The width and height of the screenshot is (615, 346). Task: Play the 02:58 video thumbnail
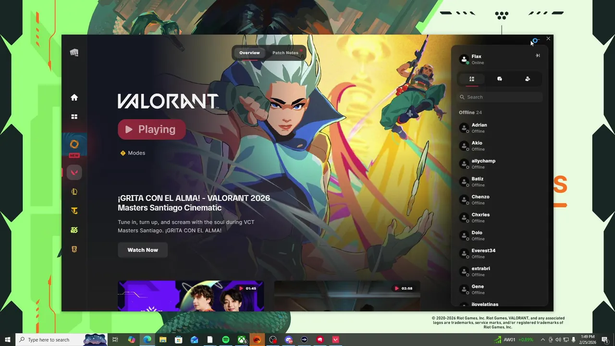[x=347, y=296]
